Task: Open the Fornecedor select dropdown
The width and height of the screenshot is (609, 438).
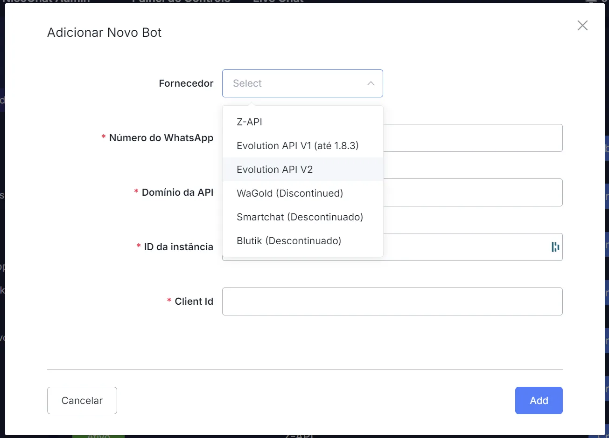Action: point(302,83)
